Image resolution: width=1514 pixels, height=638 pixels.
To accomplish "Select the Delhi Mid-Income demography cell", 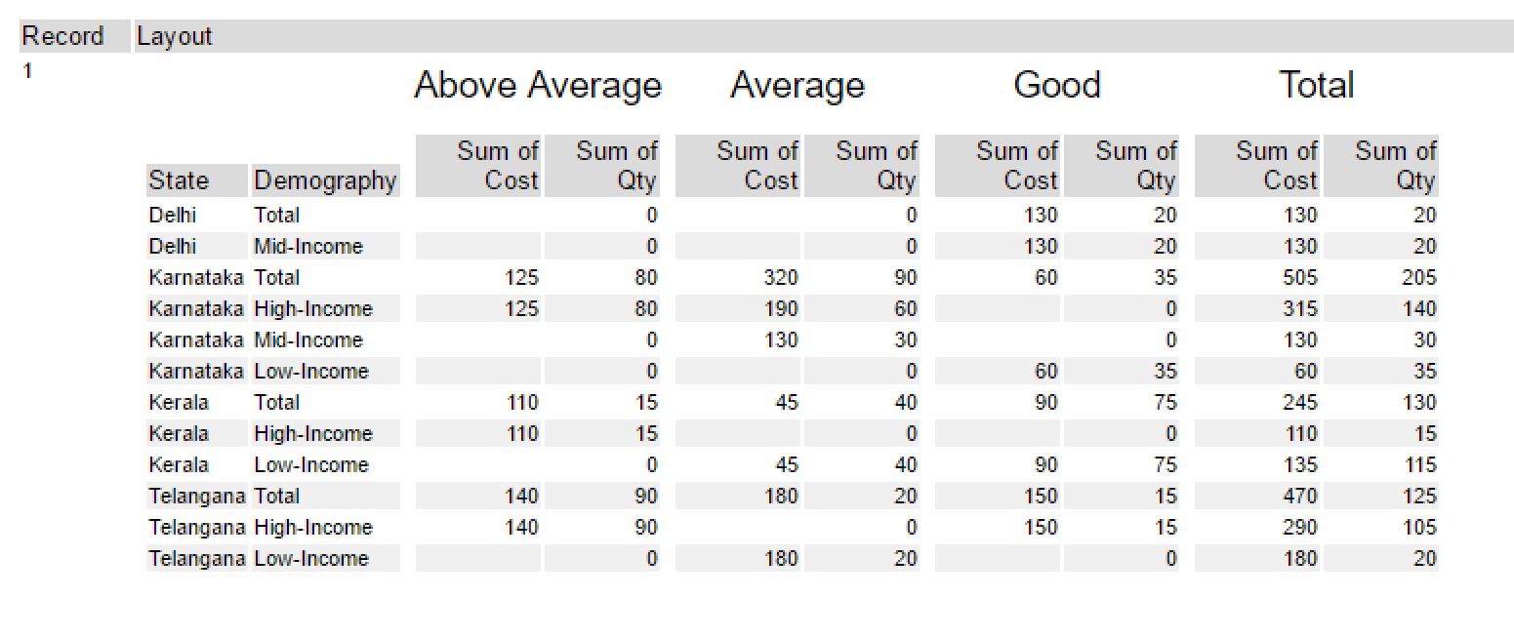I will pos(307,247).
